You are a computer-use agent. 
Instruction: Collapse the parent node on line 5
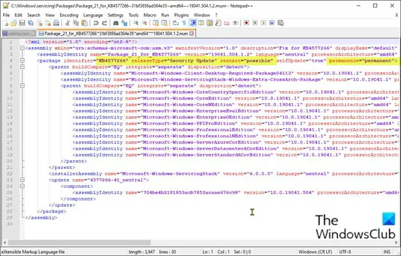pos(22,67)
